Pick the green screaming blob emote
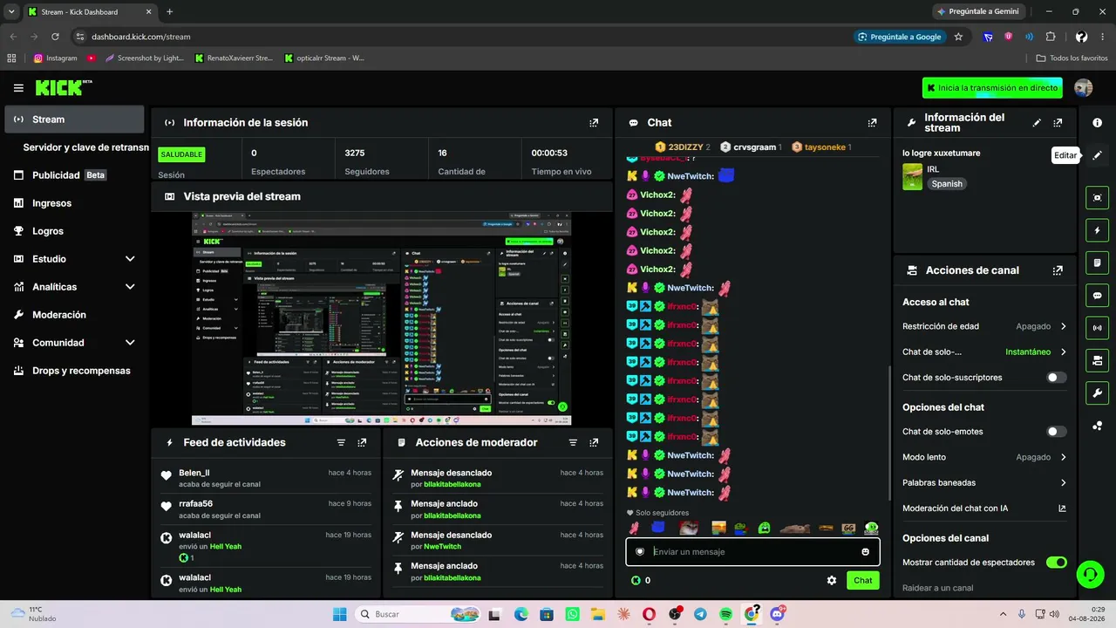The height and width of the screenshot is (628, 1116). pos(765,528)
